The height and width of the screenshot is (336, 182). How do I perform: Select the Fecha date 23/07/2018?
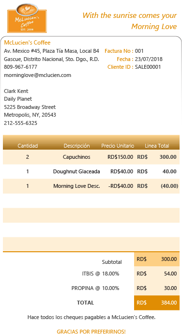tap(149, 59)
